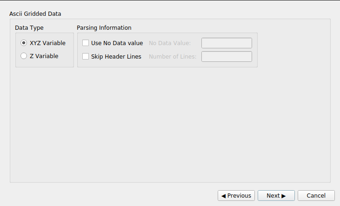Enable the Use No Data value checkbox
340x206 pixels.
pos(86,43)
